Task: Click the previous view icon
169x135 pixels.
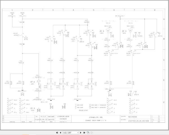Action: 88,133
